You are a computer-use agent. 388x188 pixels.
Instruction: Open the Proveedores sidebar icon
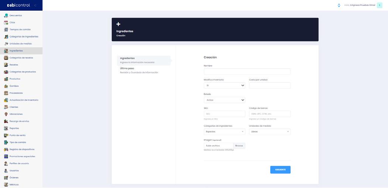6,93
